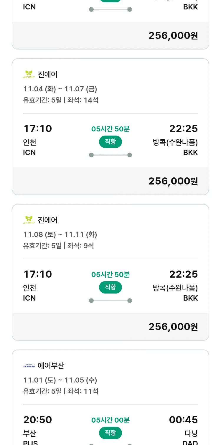Click the Air Busan logo icon

[x=29, y=366]
